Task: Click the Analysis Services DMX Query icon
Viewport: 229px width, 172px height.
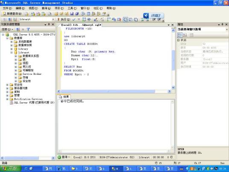Action: pyautogui.click(x=38, y=14)
